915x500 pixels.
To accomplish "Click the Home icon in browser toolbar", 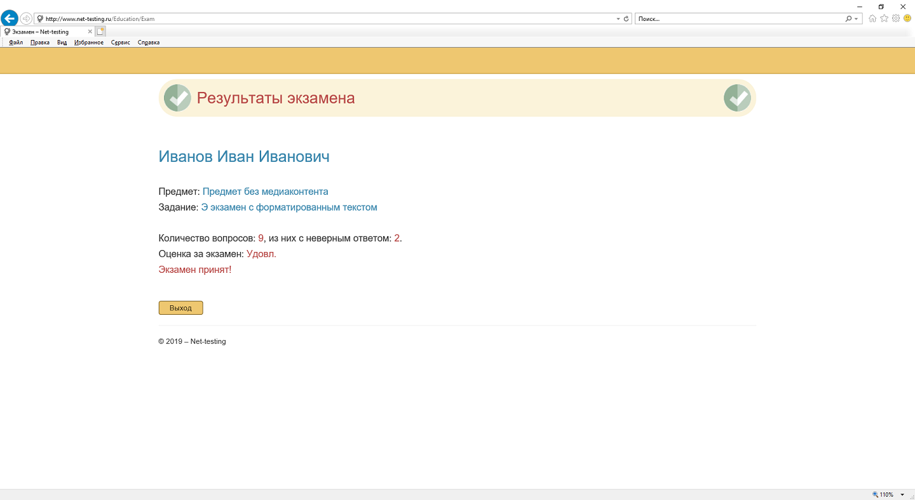I will (872, 18).
